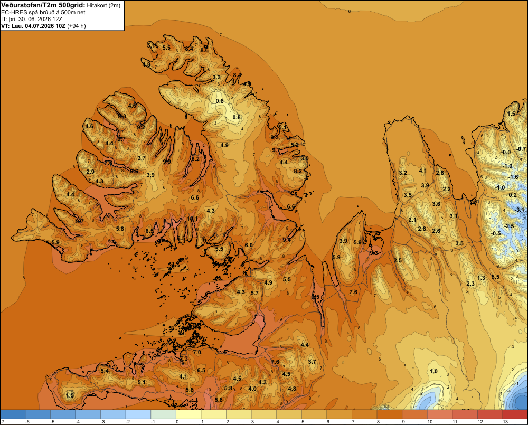
Task: Click the pale yellow 0 to 1 legend swatch
Action: [x=188, y=414]
